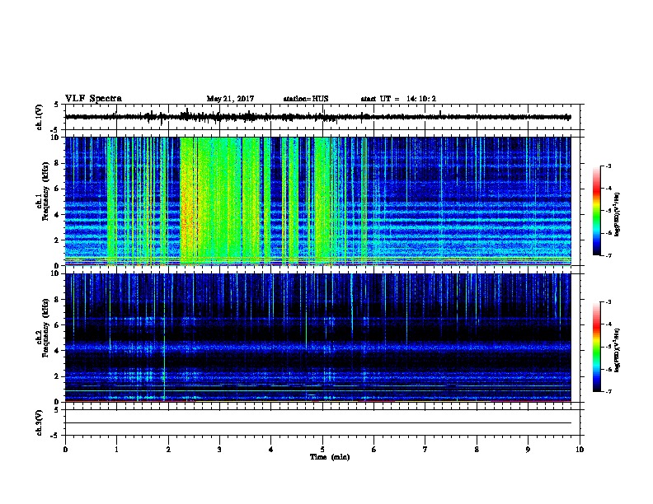This screenshot has height=504, width=653.
Task: Click the ch.2 spectrogram color scale bar
Action: 596,347
